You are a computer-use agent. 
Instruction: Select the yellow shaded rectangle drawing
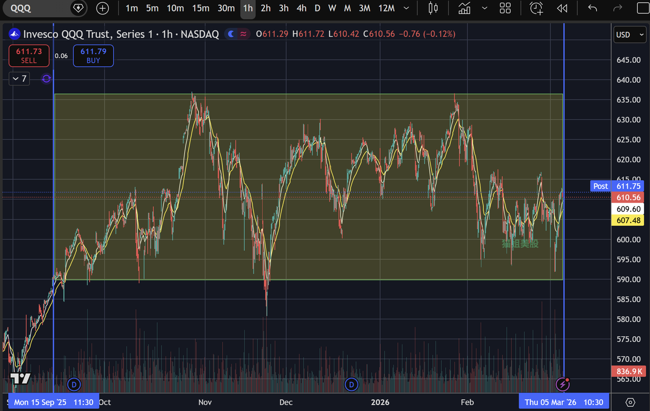308,187
